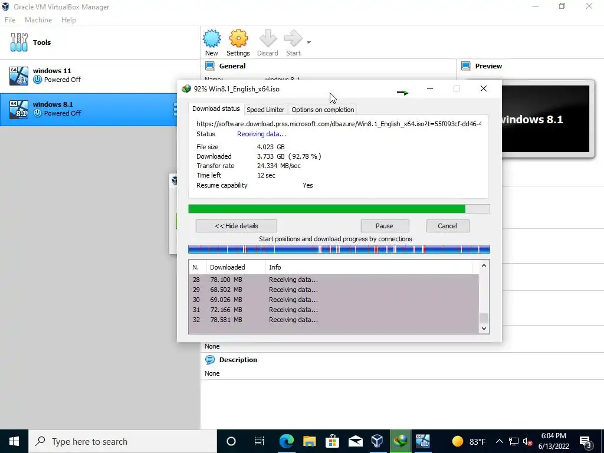Click the Receiving data… status text
The height and width of the screenshot is (453, 604).
click(x=261, y=134)
